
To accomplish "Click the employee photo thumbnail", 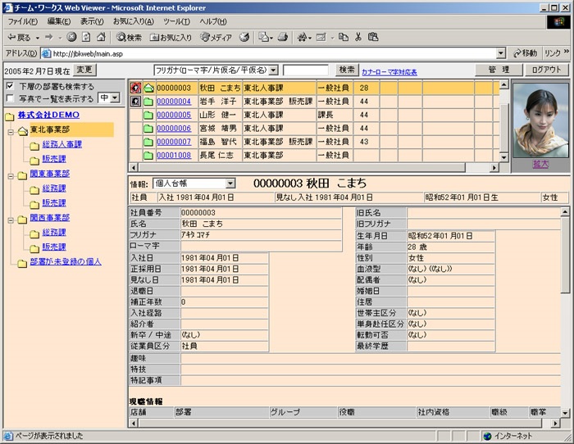I will pyautogui.click(x=540, y=120).
